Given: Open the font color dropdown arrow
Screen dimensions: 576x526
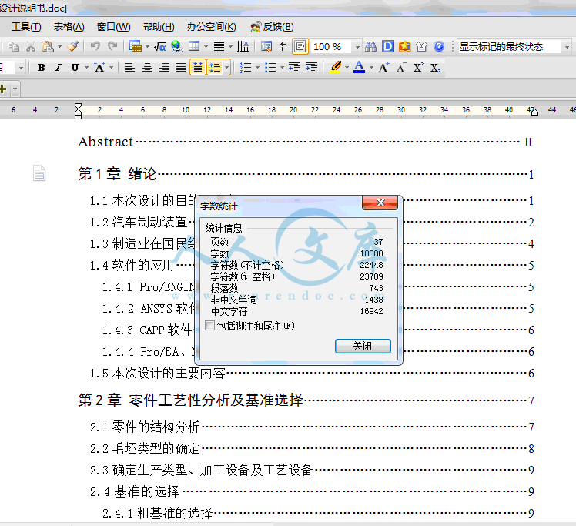Looking at the screenshot, I should 371,68.
